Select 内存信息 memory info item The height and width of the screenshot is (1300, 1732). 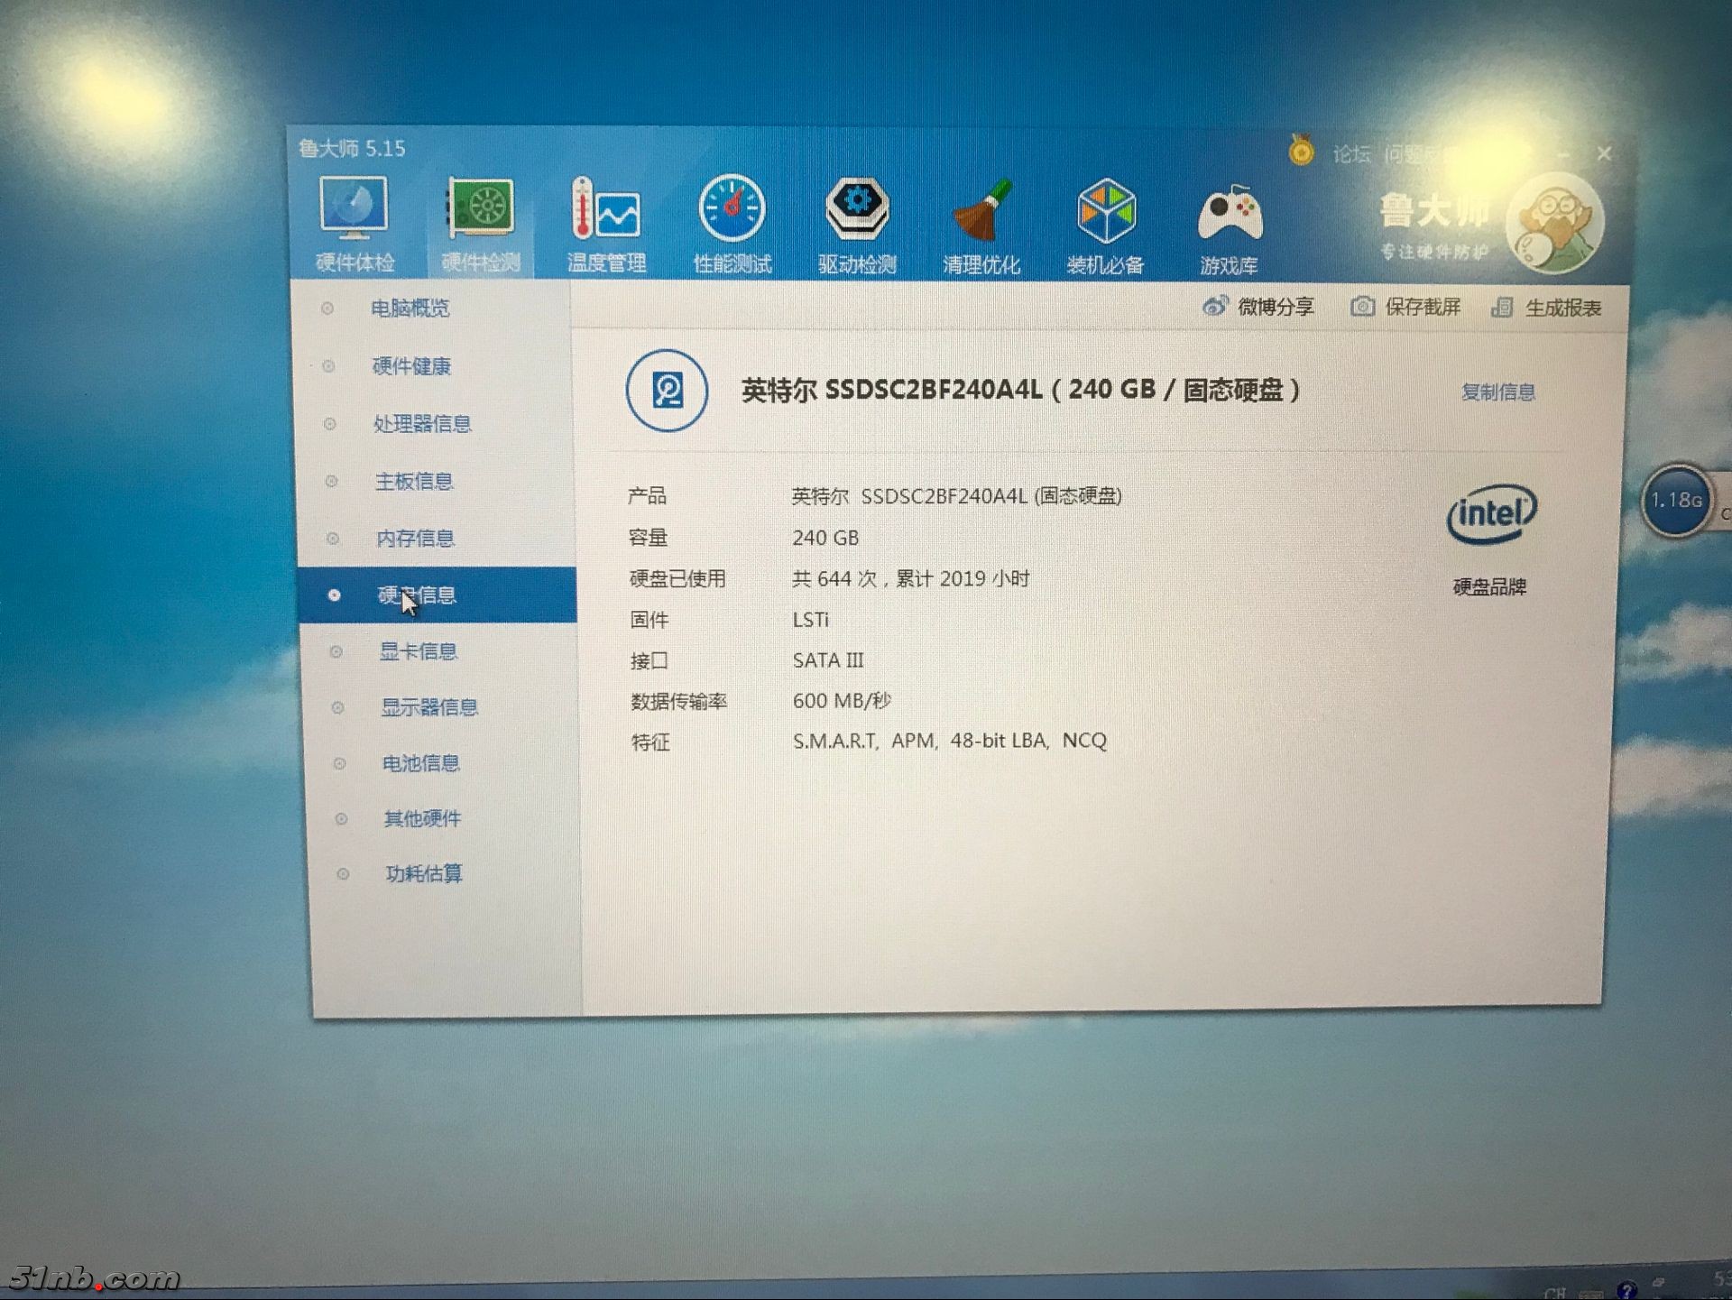click(415, 539)
